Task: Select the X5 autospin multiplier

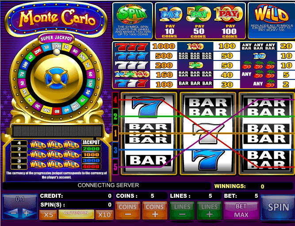Action: coord(48,215)
